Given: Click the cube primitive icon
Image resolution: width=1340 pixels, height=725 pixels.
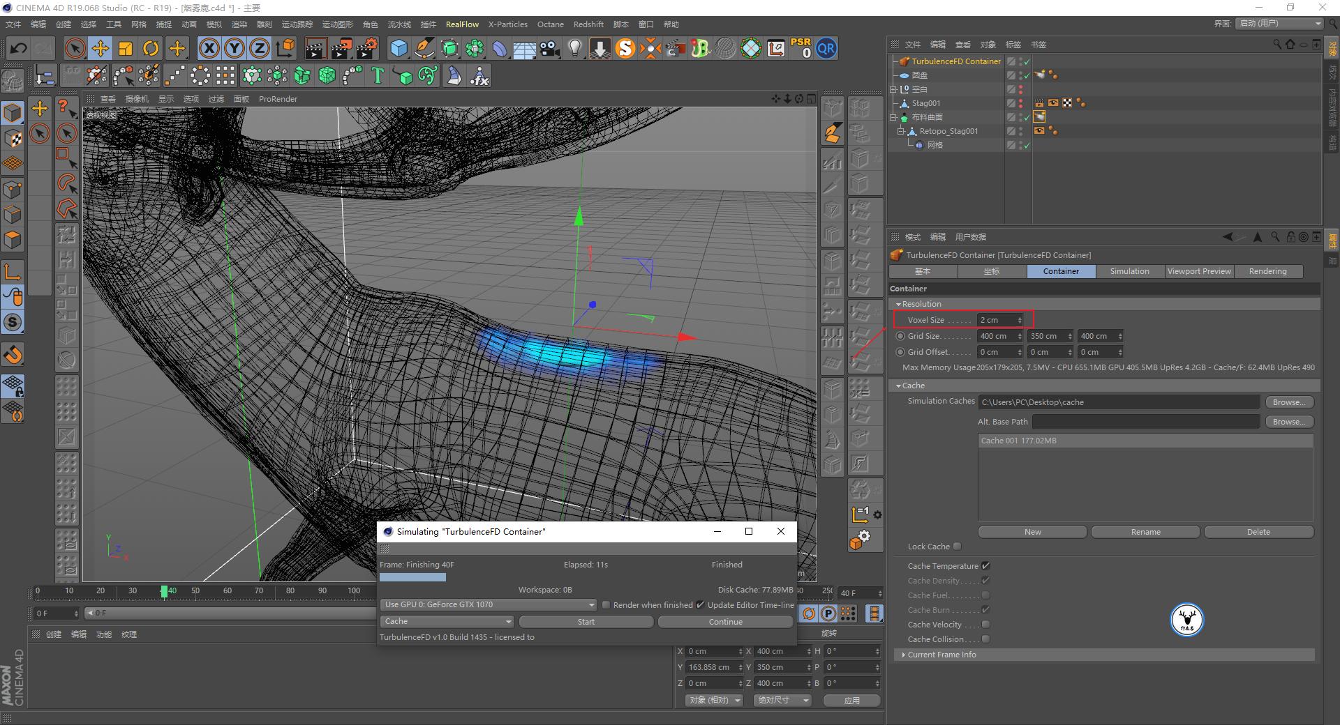Looking at the screenshot, I should [x=399, y=48].
